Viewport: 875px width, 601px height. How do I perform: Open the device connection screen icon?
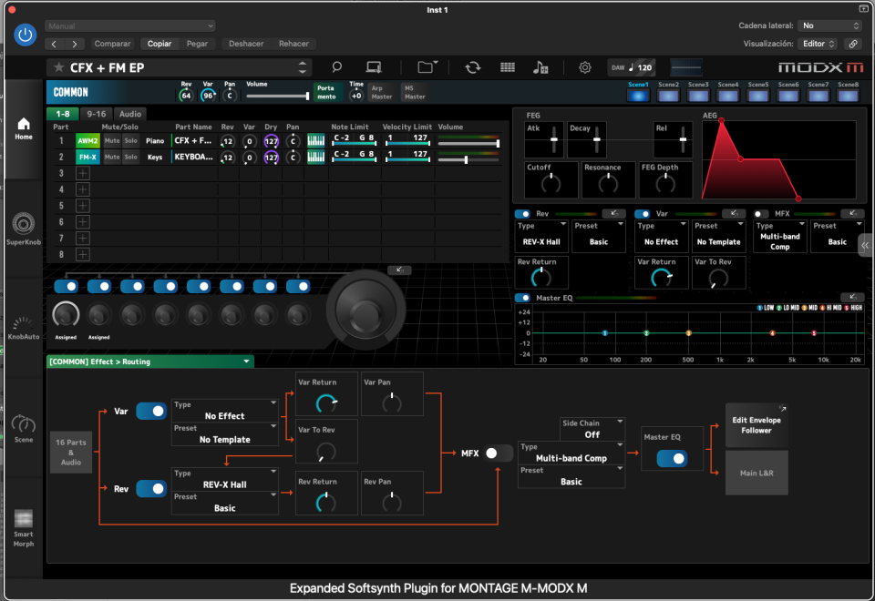[374, 67]
